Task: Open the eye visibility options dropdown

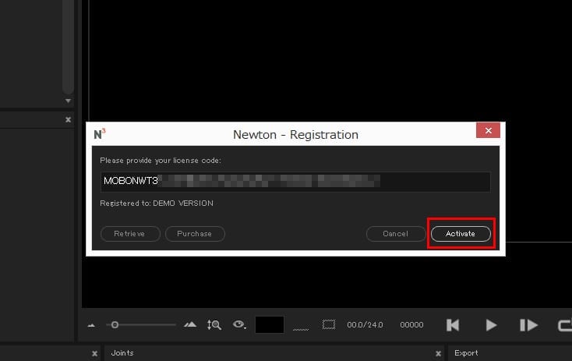Action: coord(239,324)
